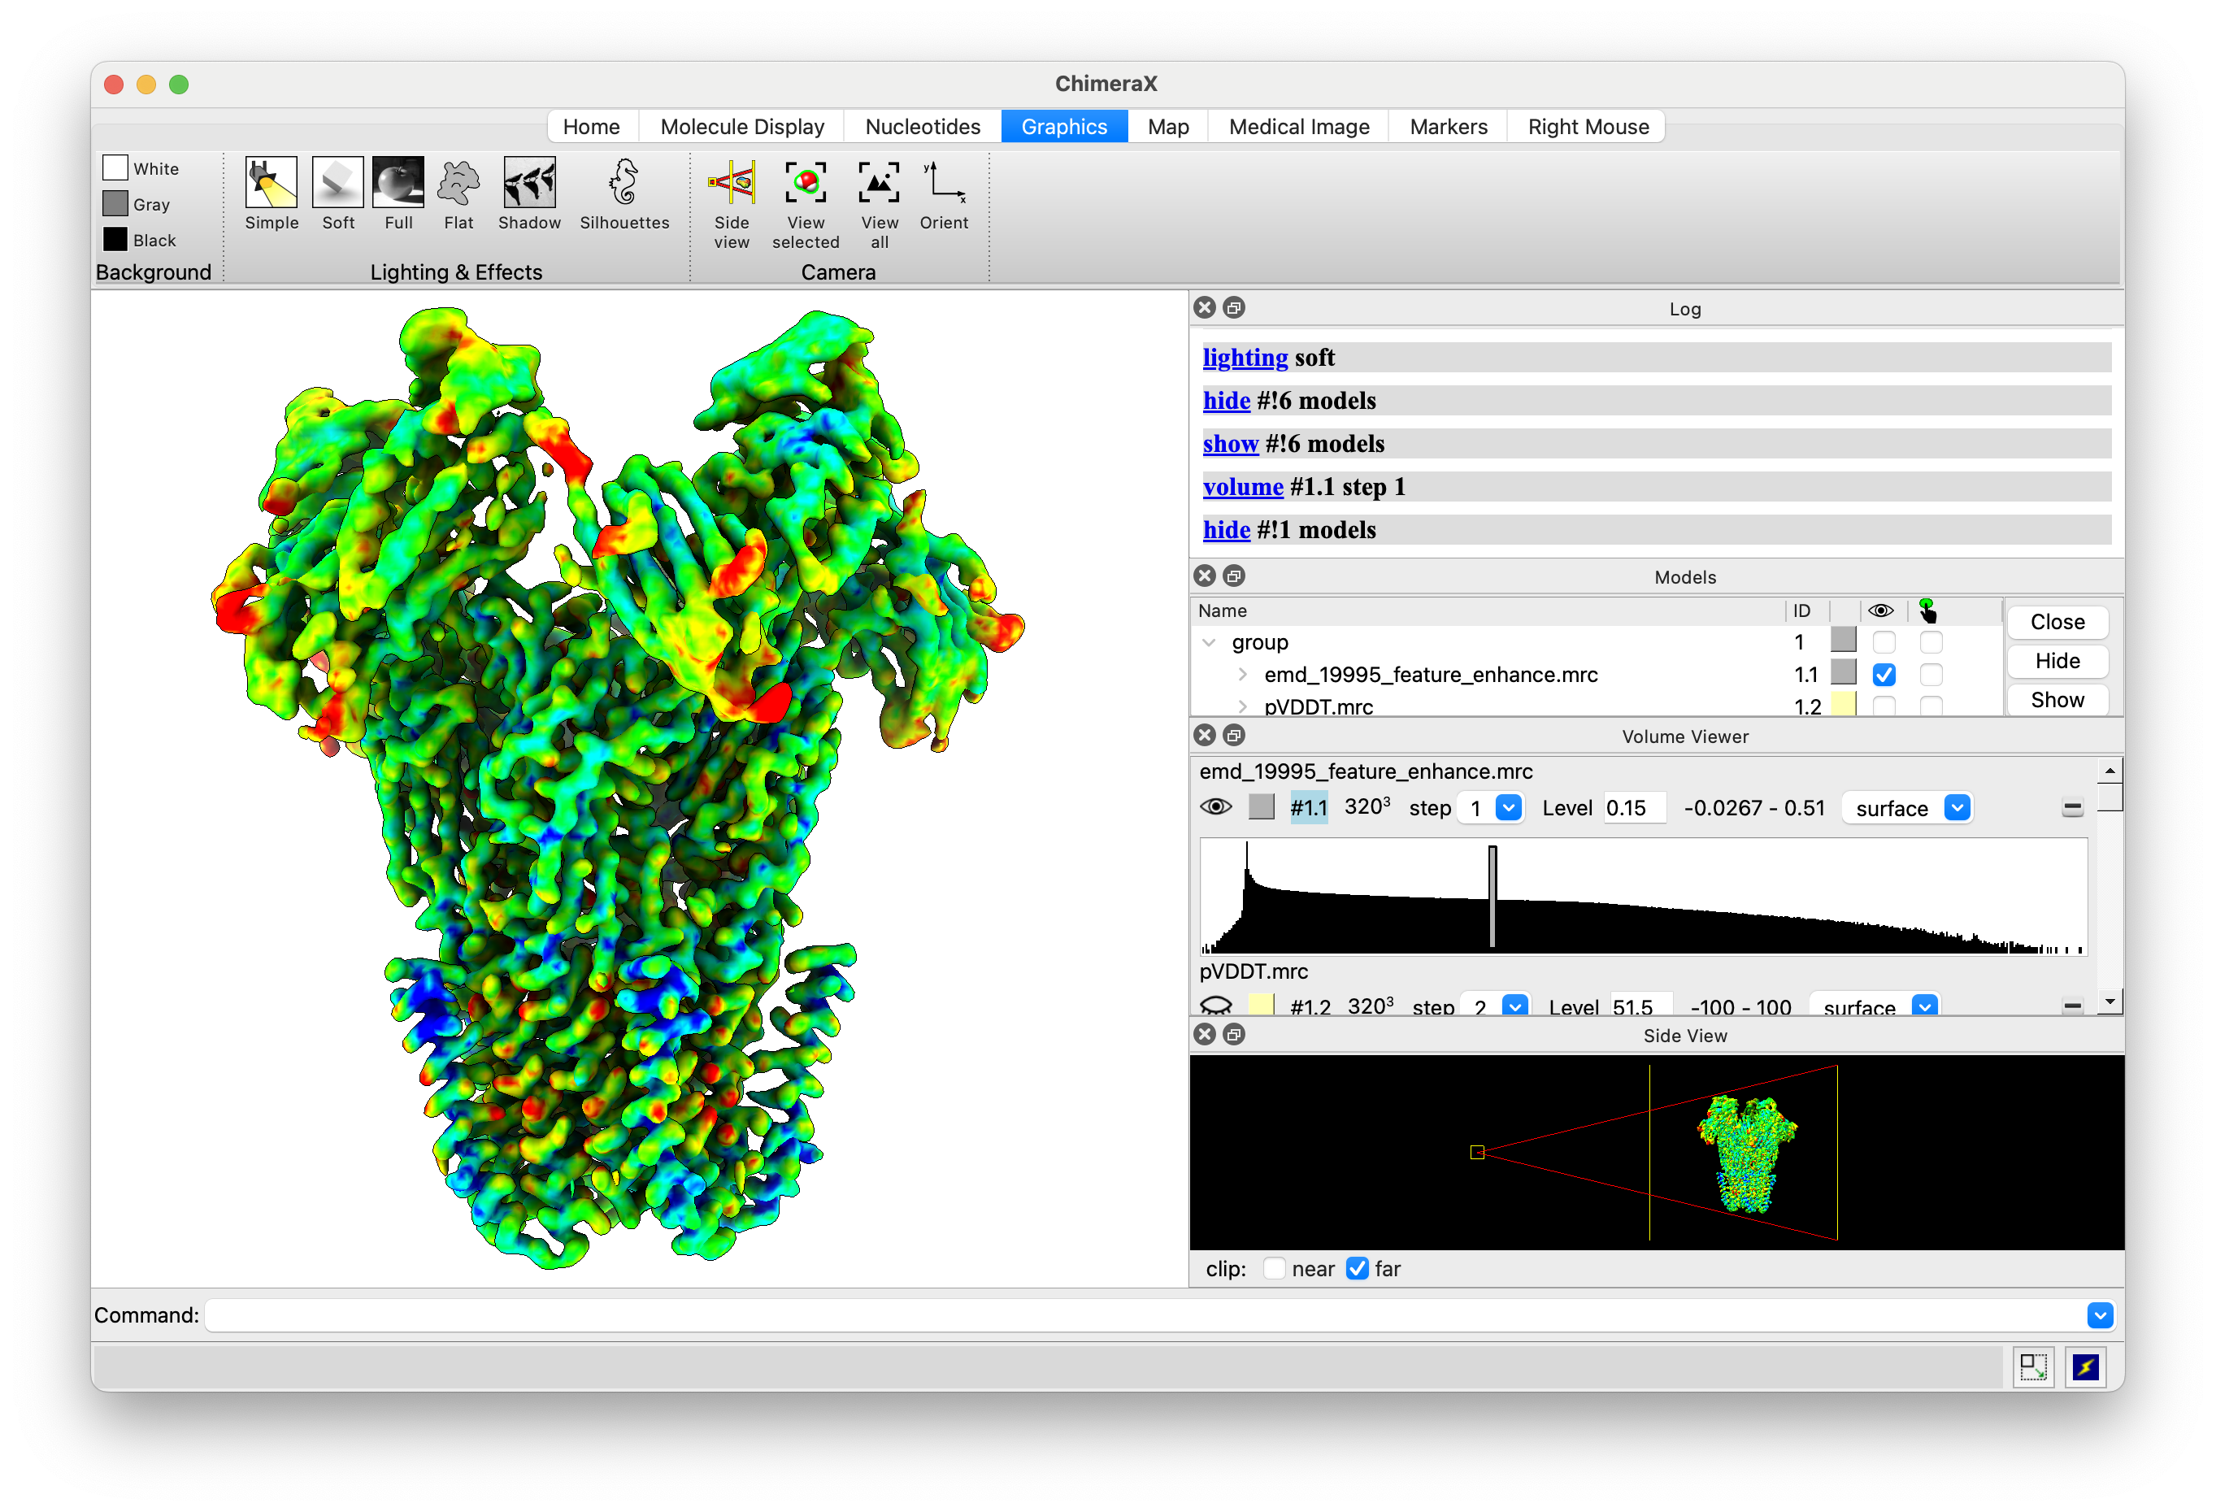Screen dimensions: 2216x1512
Task: Disable far clip checkbox
Action: [1357, 1269]
